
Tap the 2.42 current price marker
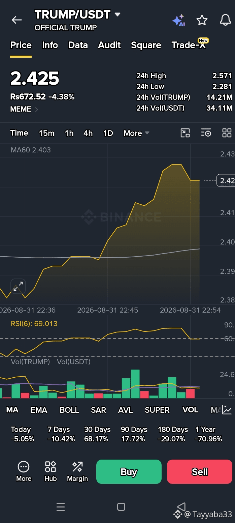[226, 181]
